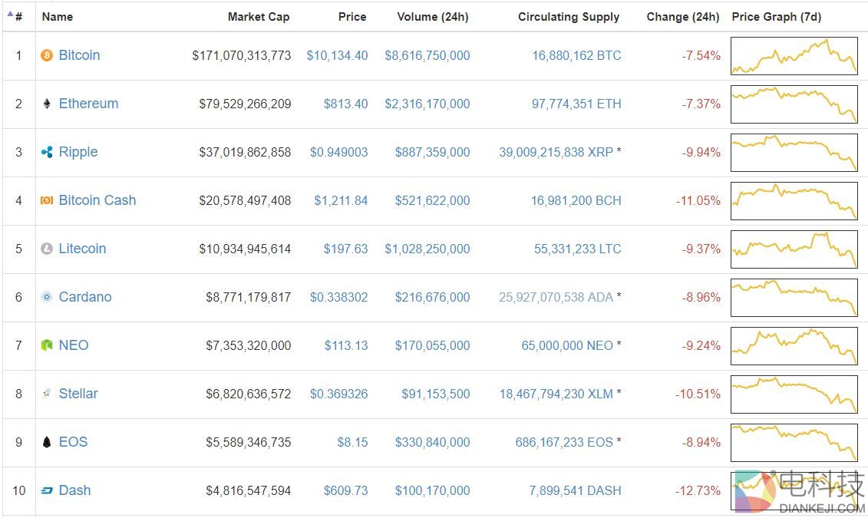868x518 pixels.
Task: Click the EOS logo icon
Action: tap(47, 442)
